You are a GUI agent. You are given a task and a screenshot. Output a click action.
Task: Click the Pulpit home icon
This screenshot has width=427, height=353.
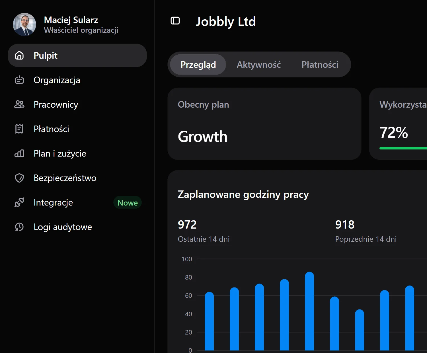(19, 56)
